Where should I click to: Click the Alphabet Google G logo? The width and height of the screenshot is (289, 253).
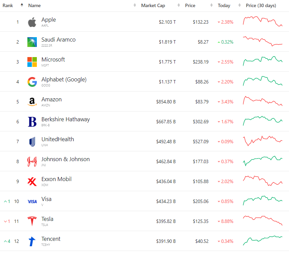click(x=32, y=82)
